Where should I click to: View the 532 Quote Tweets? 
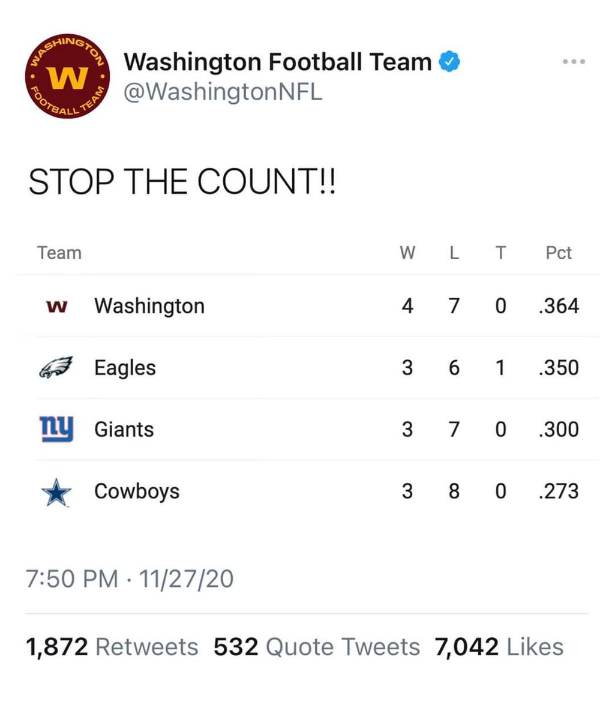(317, 647)
